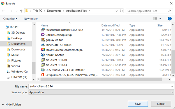Click the nxt-client-1.11.13 file icon

(x=43, y=65)
